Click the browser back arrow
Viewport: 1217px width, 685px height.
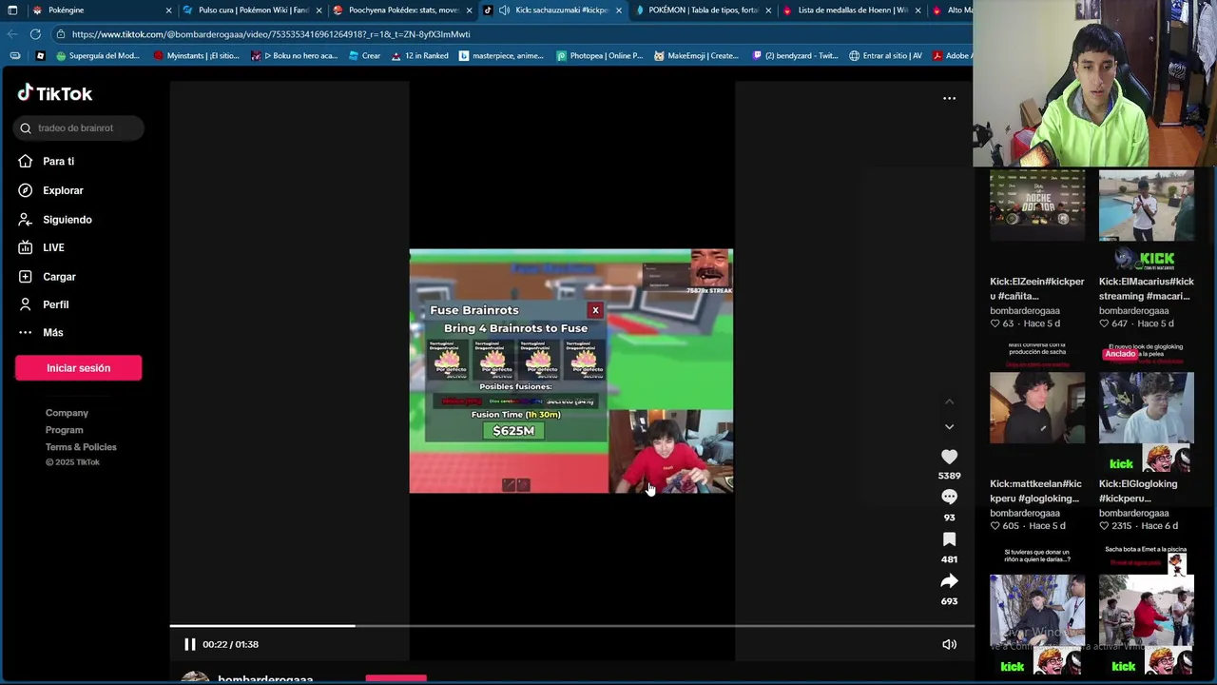12,34
